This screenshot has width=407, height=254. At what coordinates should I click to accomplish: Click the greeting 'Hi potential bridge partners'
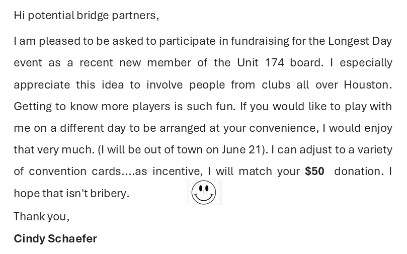pos(86,16)
